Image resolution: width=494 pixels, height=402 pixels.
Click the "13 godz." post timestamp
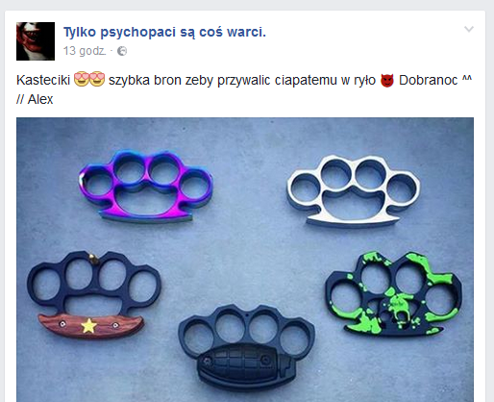point(85,51)
